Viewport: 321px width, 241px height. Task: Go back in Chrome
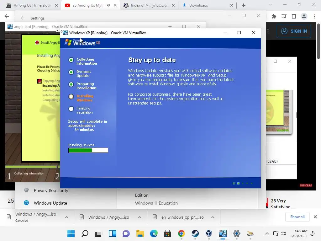(x=7, y=16)
